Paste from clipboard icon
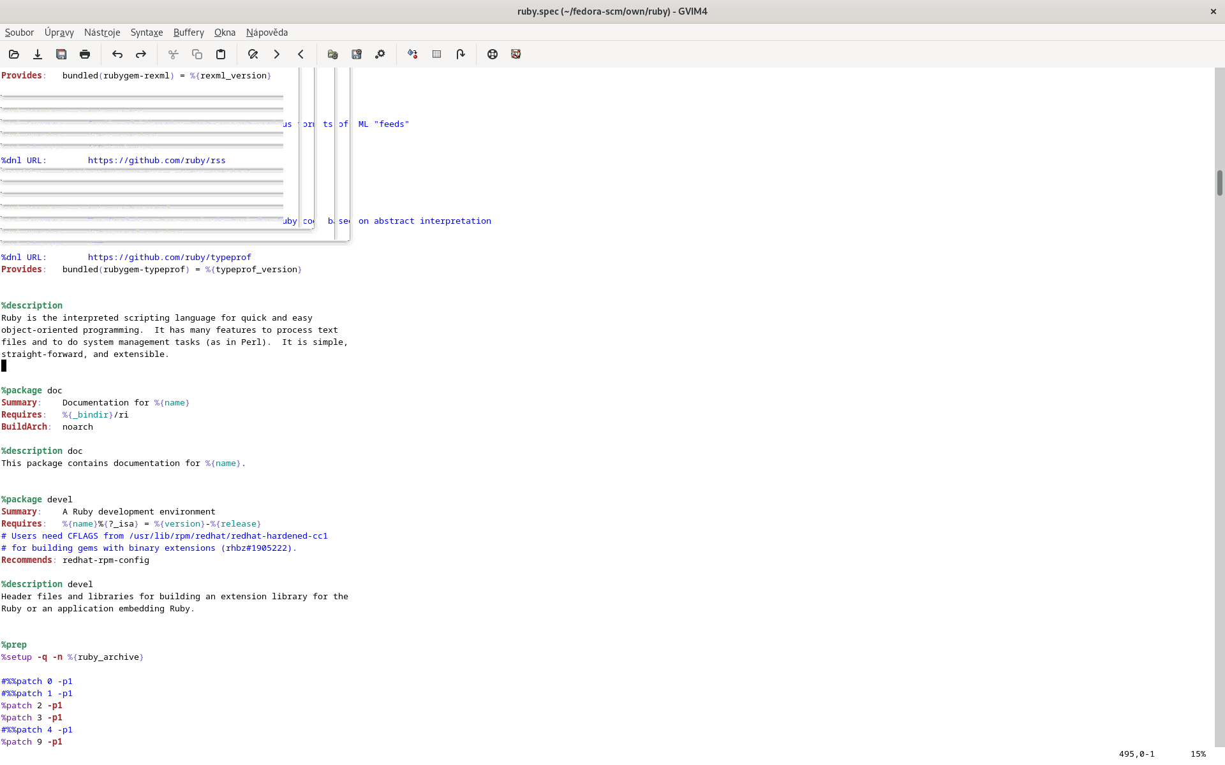 (x=221, y=54)
